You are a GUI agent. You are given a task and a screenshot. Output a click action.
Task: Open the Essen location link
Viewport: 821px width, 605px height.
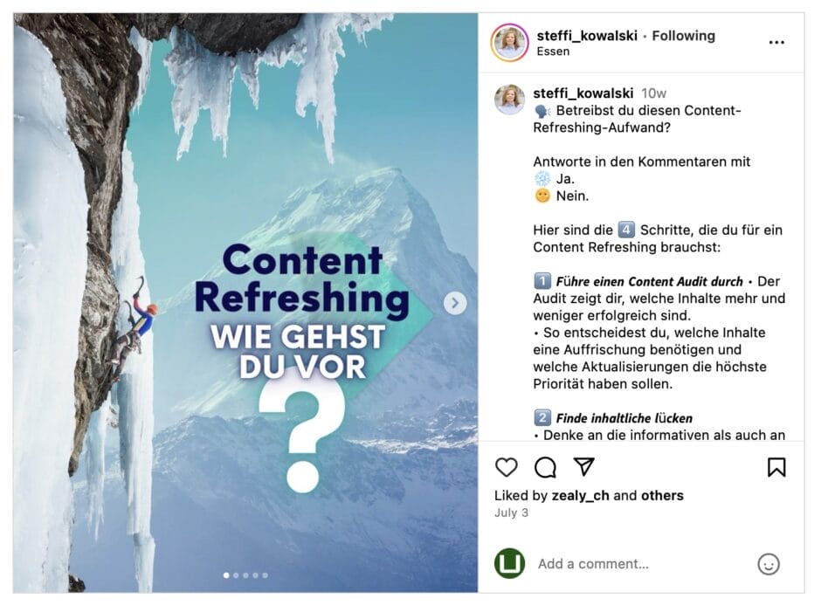click(x=553, y=52)
